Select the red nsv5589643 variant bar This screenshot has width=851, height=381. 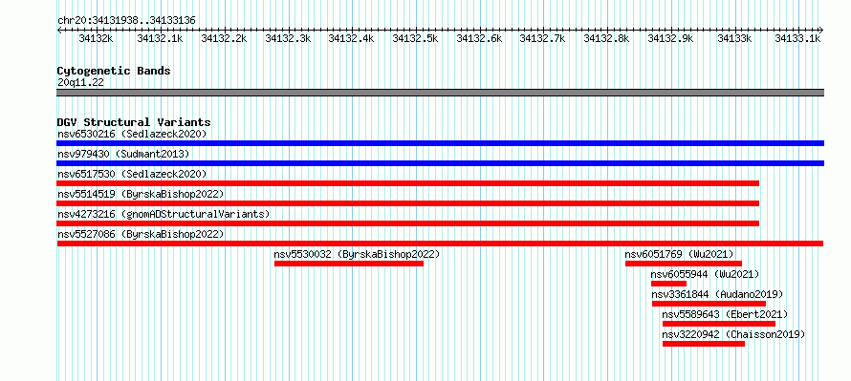point(719,324)
